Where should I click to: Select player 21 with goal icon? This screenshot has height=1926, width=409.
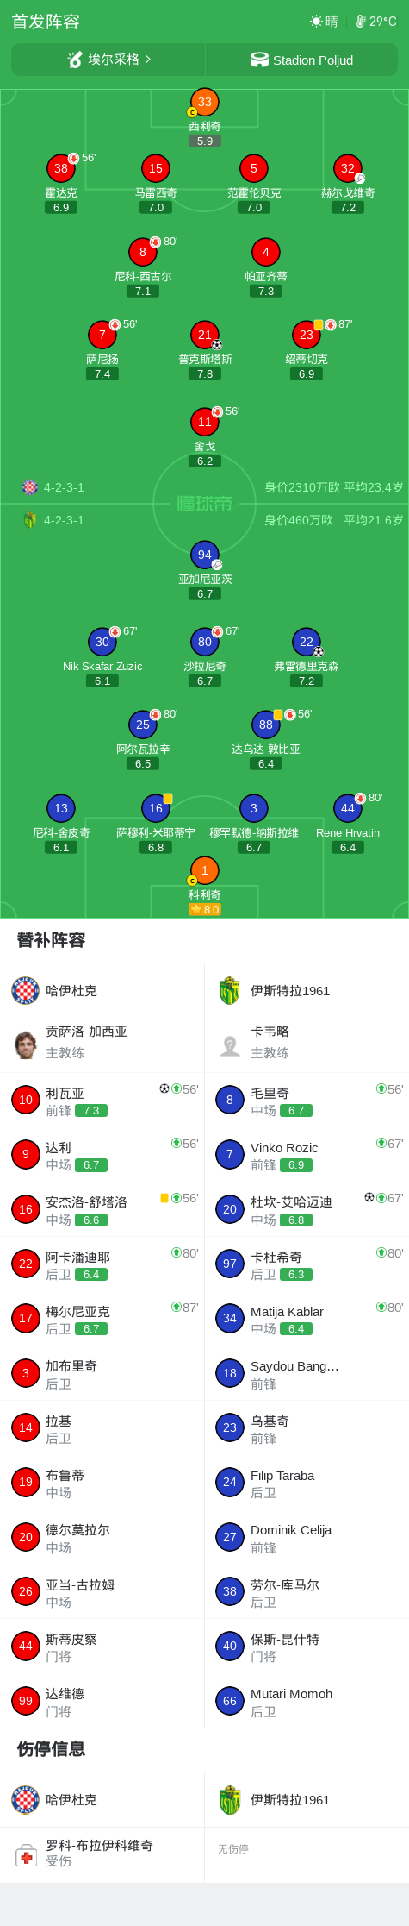click(205, 335)
